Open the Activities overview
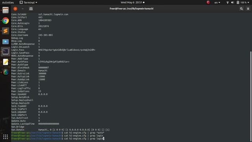Image resolution: width=252 pixels, height=142 pixels. tap(8, 2)
